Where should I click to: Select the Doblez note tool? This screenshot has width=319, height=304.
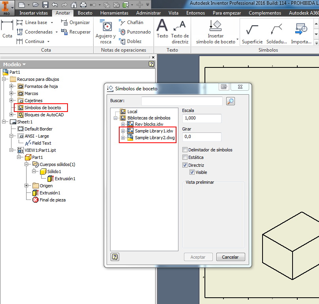(130, 41)
